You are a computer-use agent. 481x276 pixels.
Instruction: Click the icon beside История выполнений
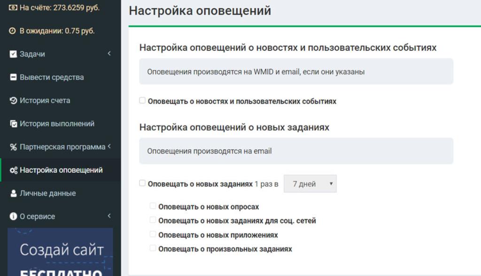tap(13, 124)
